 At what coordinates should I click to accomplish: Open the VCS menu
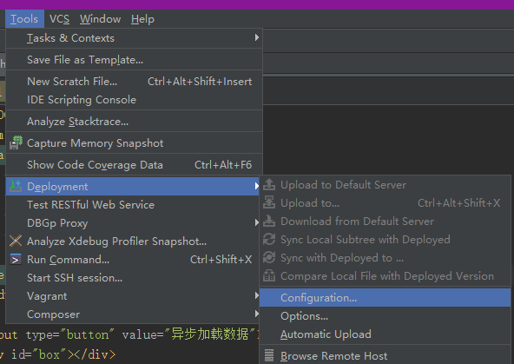click(59, 19)
